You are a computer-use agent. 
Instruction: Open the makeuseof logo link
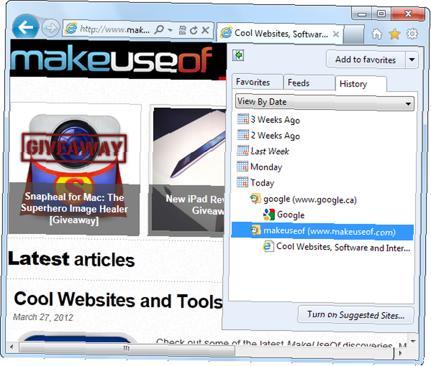pyautogui.click(x=111, y=59)
